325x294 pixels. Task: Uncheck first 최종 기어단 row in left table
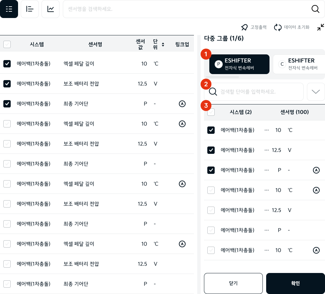[x=7, y=104]
